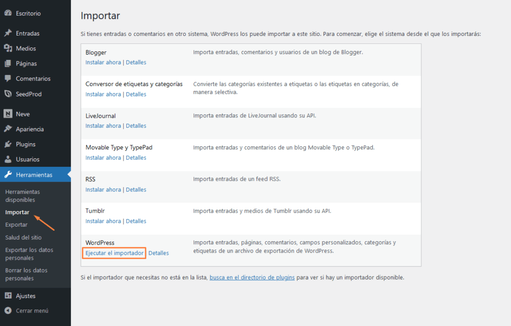Image resolution: width=511 pixels, height=326 pixels.
Task: View Detalles for LiveJournal
Action: point(136,125)
